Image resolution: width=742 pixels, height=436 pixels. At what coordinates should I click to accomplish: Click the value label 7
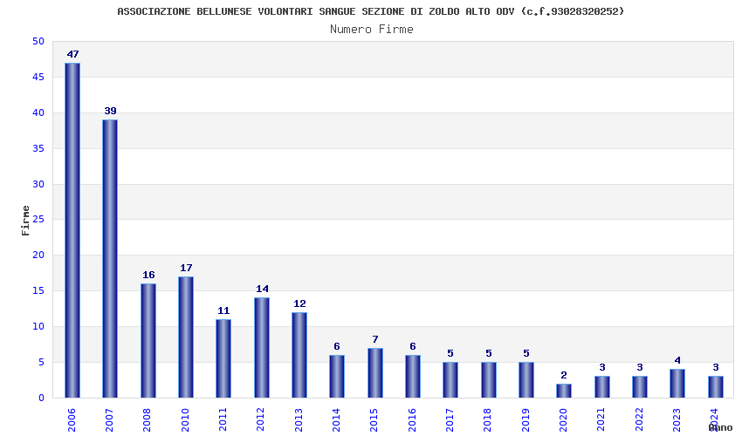point(375,339)
